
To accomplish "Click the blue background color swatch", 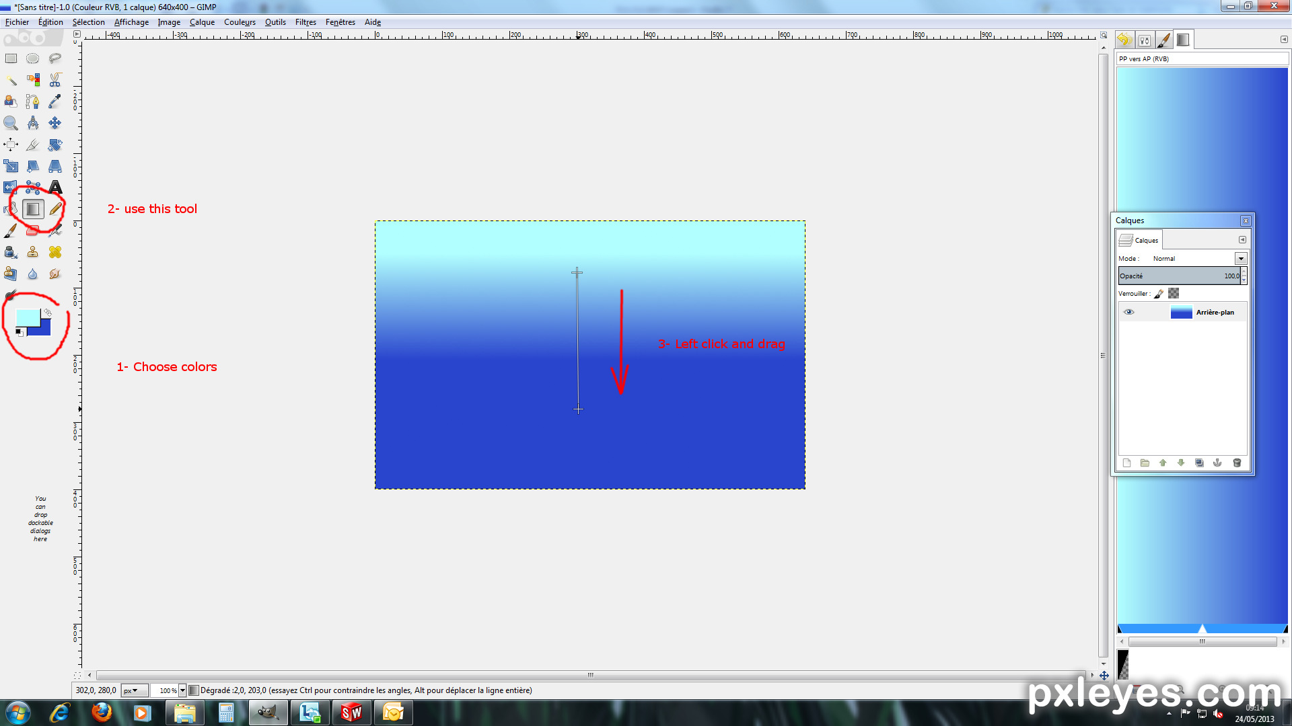I will pos(44,329).
